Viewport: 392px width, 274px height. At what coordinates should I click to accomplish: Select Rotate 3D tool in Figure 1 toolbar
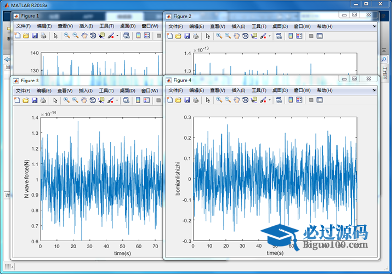(x=93, y=36)
